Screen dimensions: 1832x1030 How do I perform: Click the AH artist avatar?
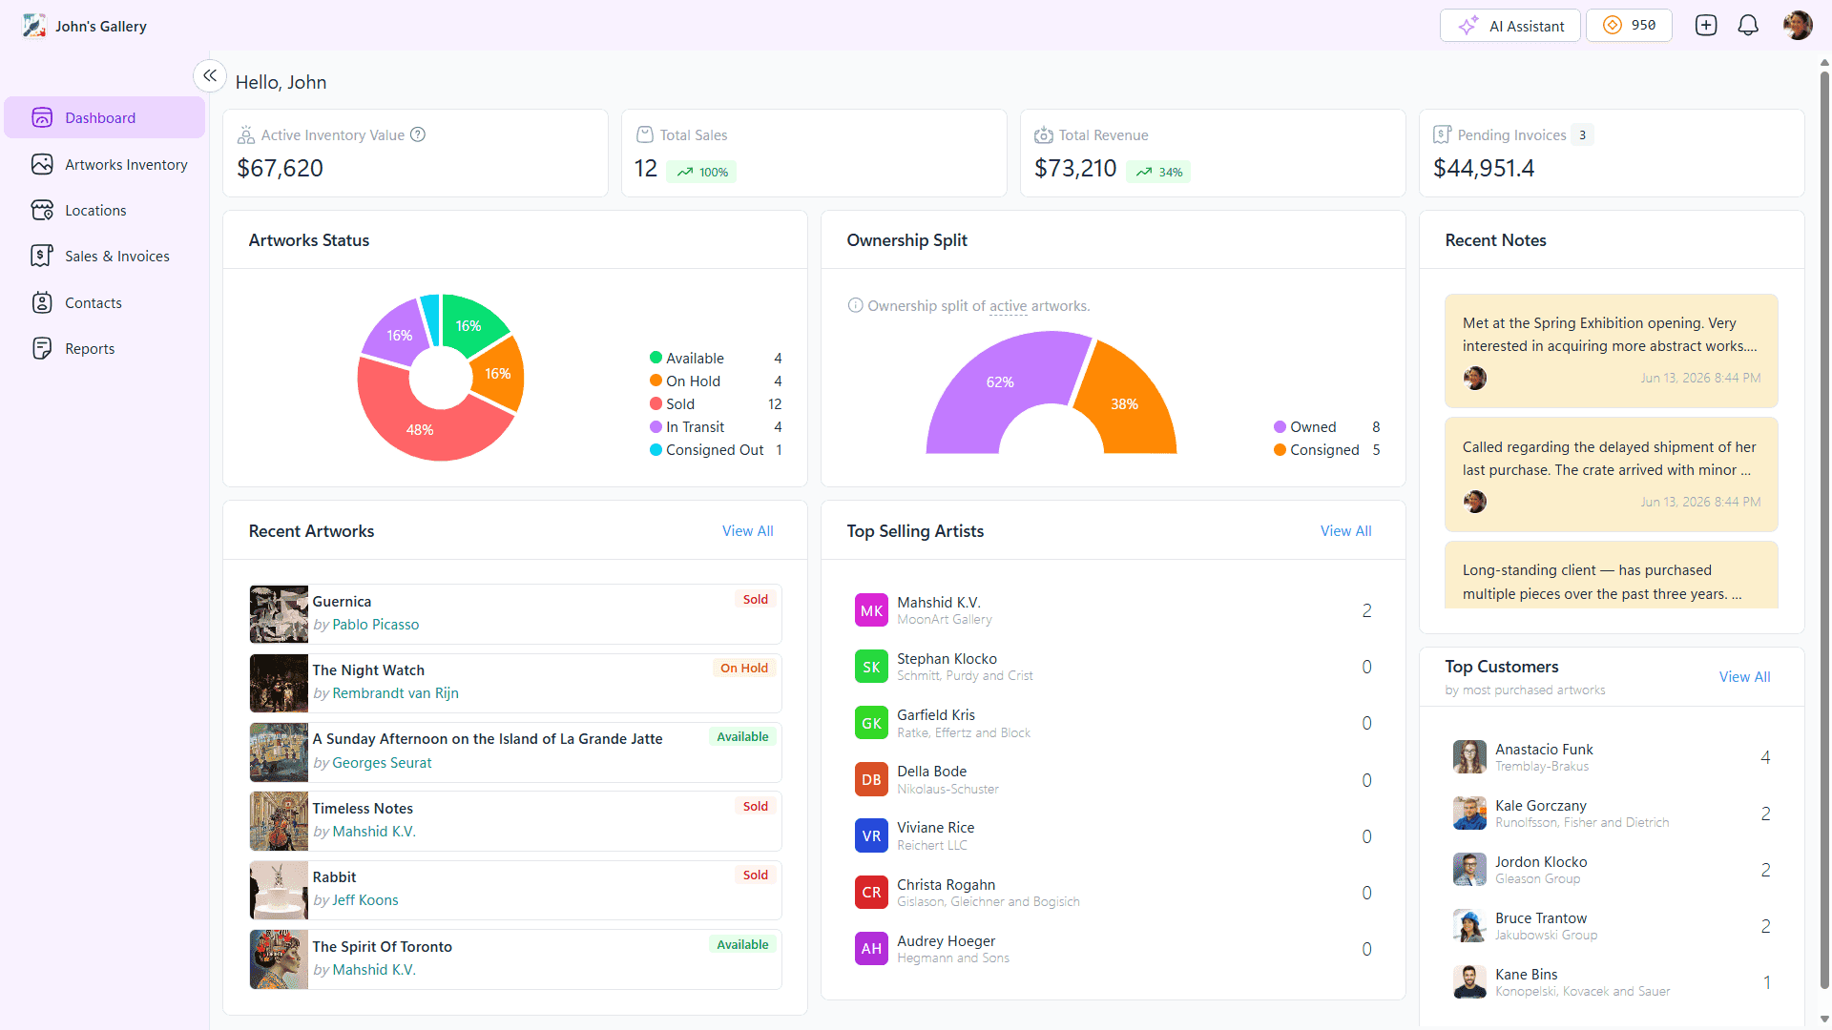[871, 948]
